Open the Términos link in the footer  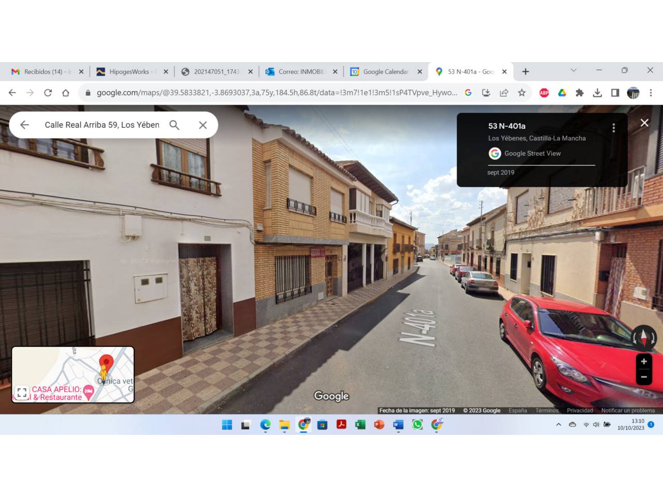tap(547, 411)
